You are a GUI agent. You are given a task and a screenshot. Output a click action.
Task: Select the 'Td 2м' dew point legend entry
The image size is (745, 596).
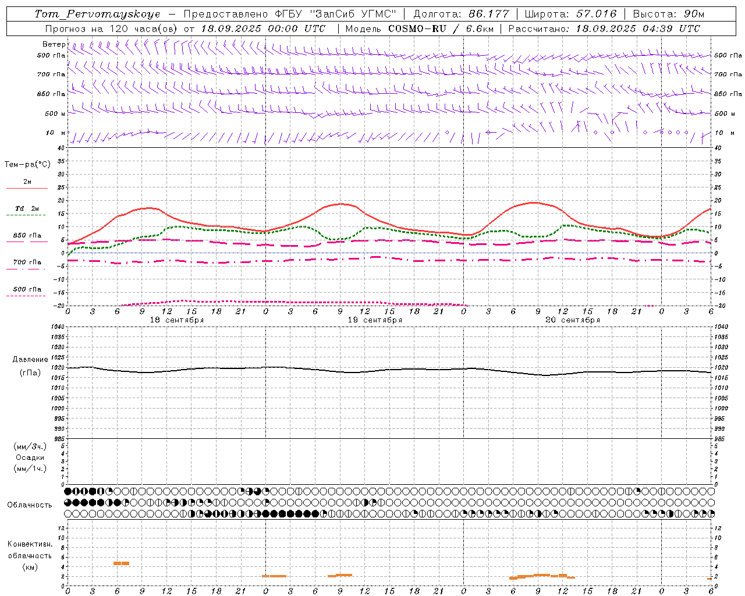[x=27, y=208]
